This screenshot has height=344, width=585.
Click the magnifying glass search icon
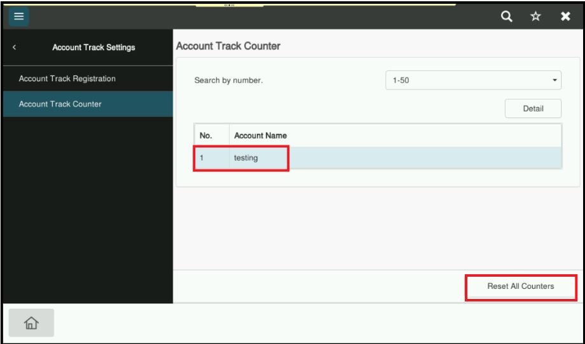coord(507,15)
